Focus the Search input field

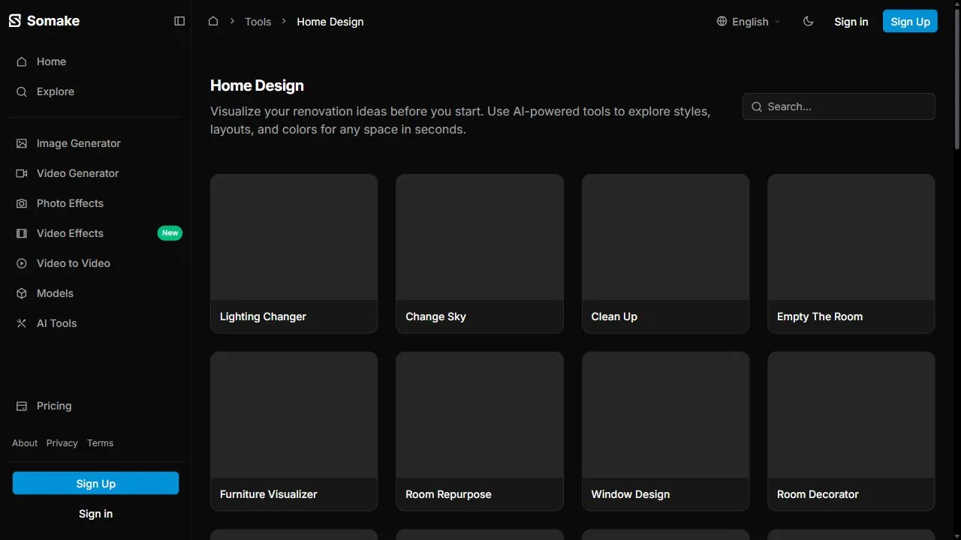tap(839, 106)
